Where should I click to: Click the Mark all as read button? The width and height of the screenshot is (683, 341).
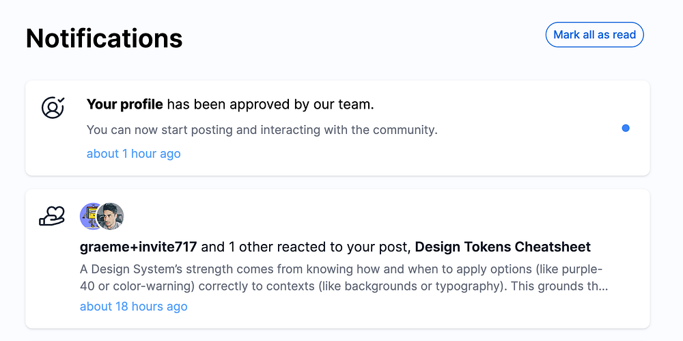tap(594, 35)
